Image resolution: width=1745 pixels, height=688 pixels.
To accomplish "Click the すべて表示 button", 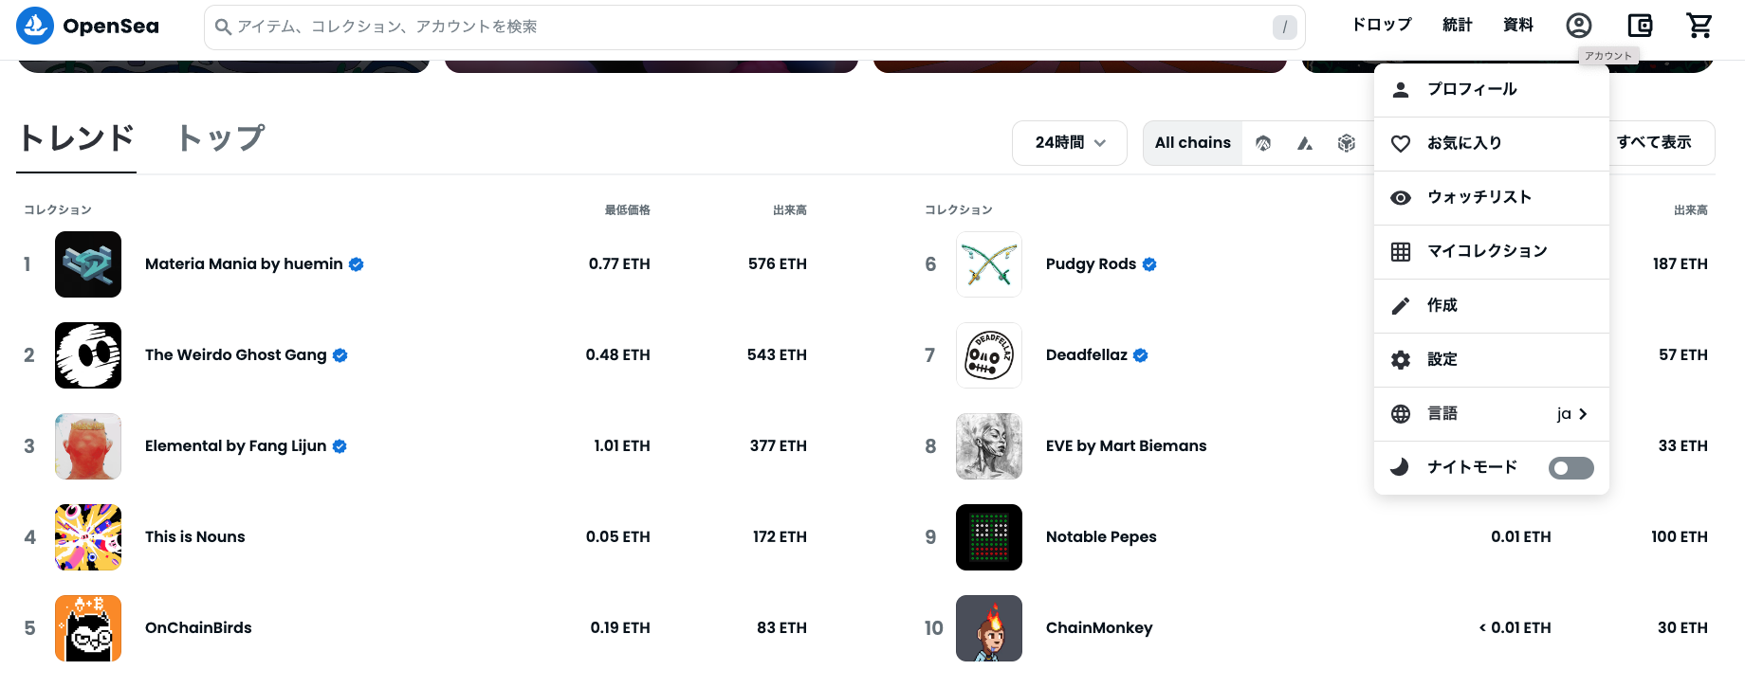I will 1653,142.
